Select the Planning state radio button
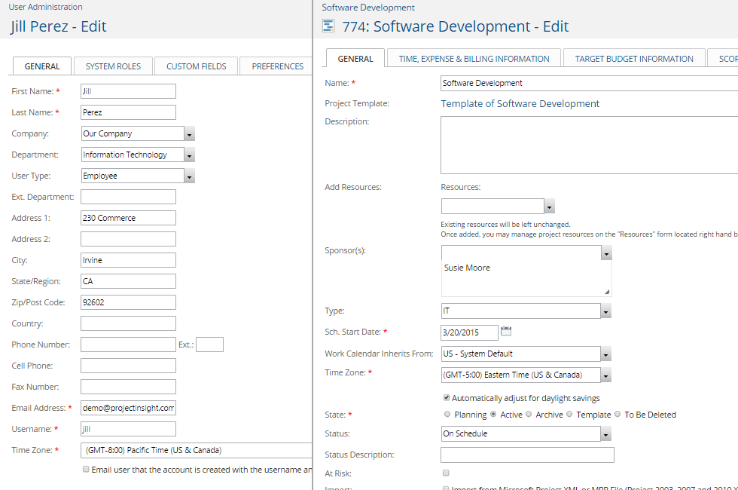 [x=447, y=414]
